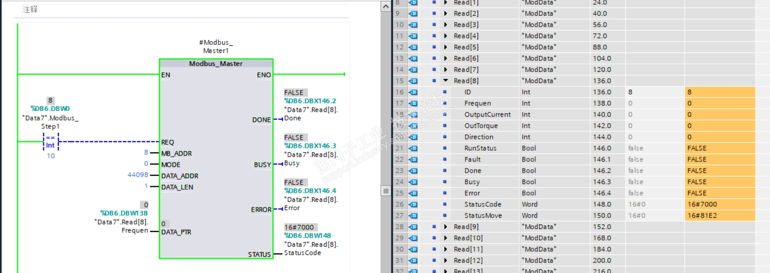Click the tag icon on row 16
The width and height of the screenshot is (770, 273).
413,92
